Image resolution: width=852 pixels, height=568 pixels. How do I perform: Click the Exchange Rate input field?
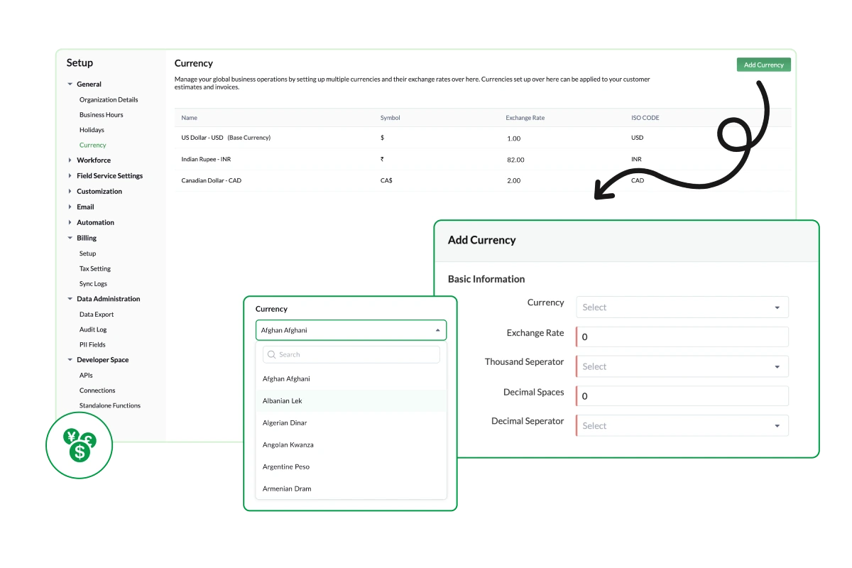[x=682, y=337]
